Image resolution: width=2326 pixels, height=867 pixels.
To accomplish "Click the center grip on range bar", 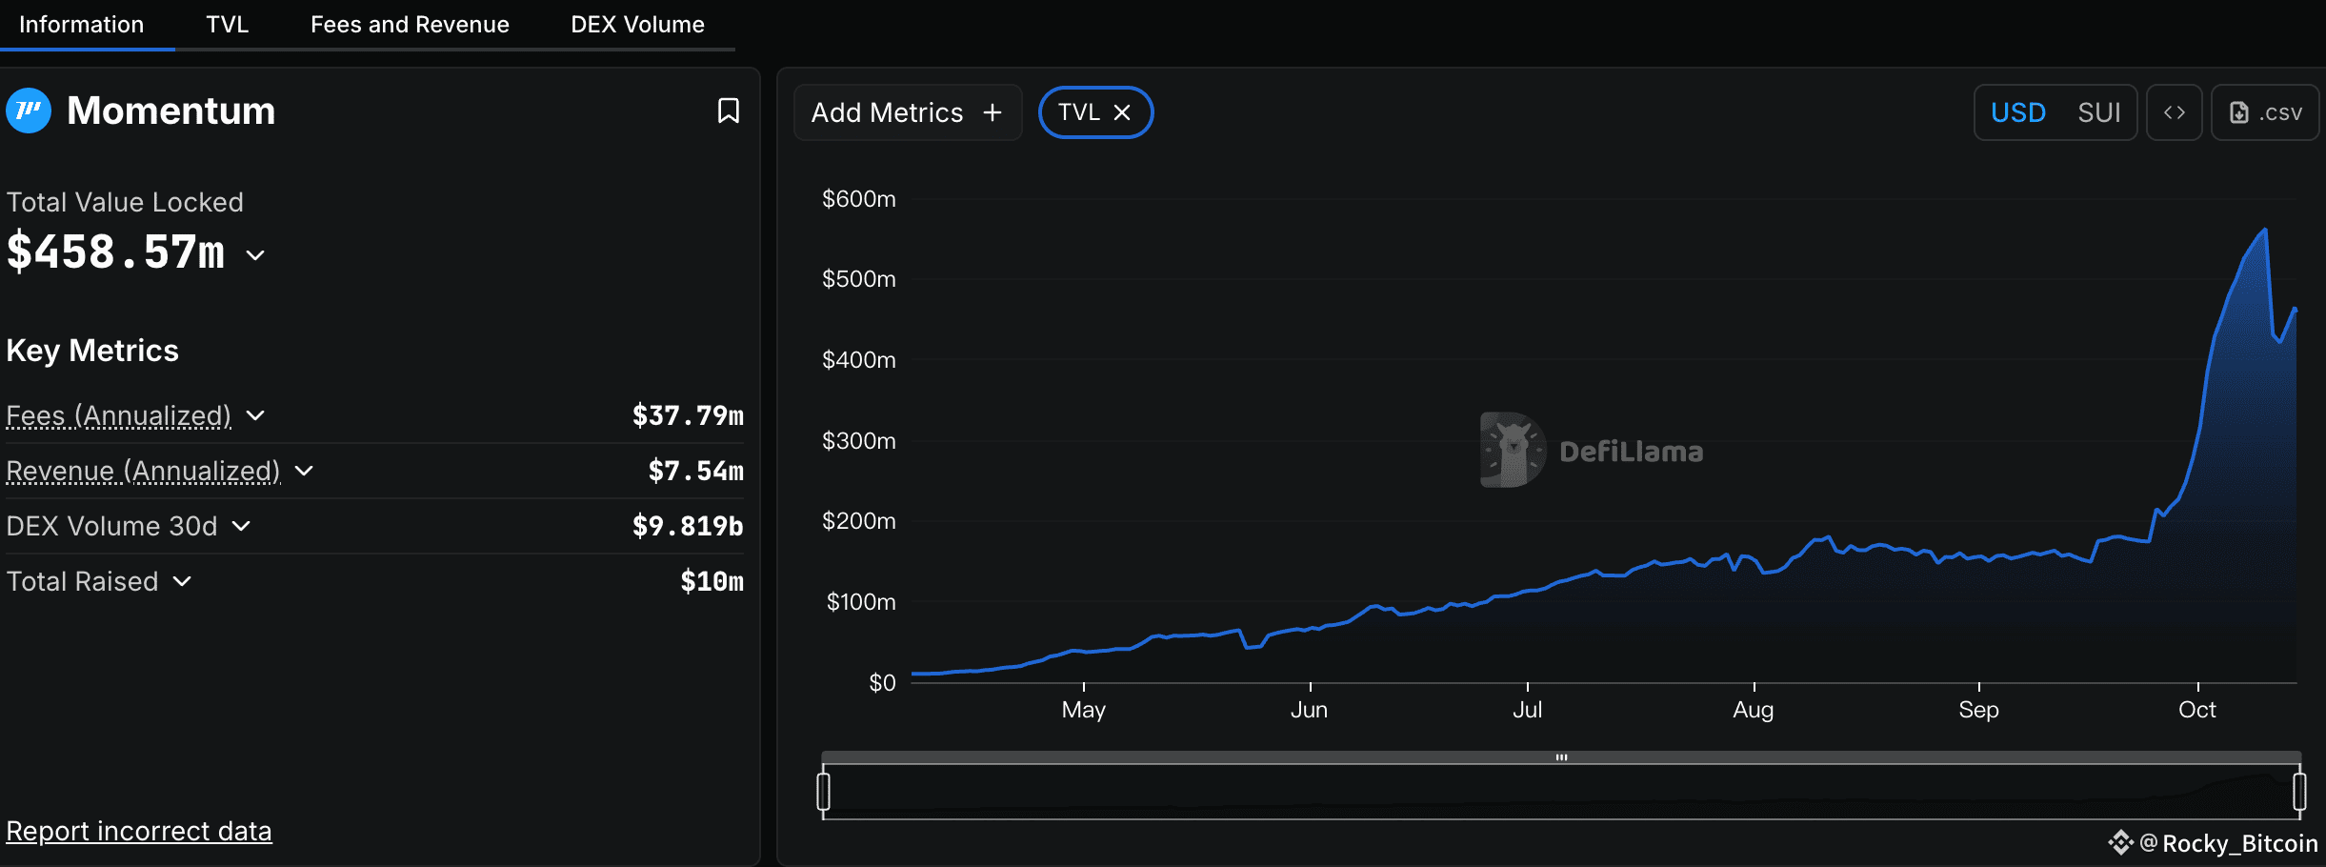I will 1561,757.
